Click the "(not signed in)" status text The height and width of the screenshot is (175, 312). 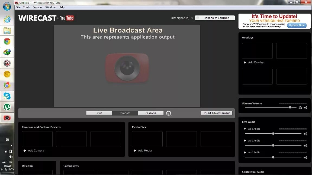click(x=180, y=18)
